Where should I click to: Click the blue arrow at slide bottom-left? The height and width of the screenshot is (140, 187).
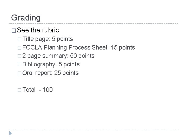pos(11,134)
